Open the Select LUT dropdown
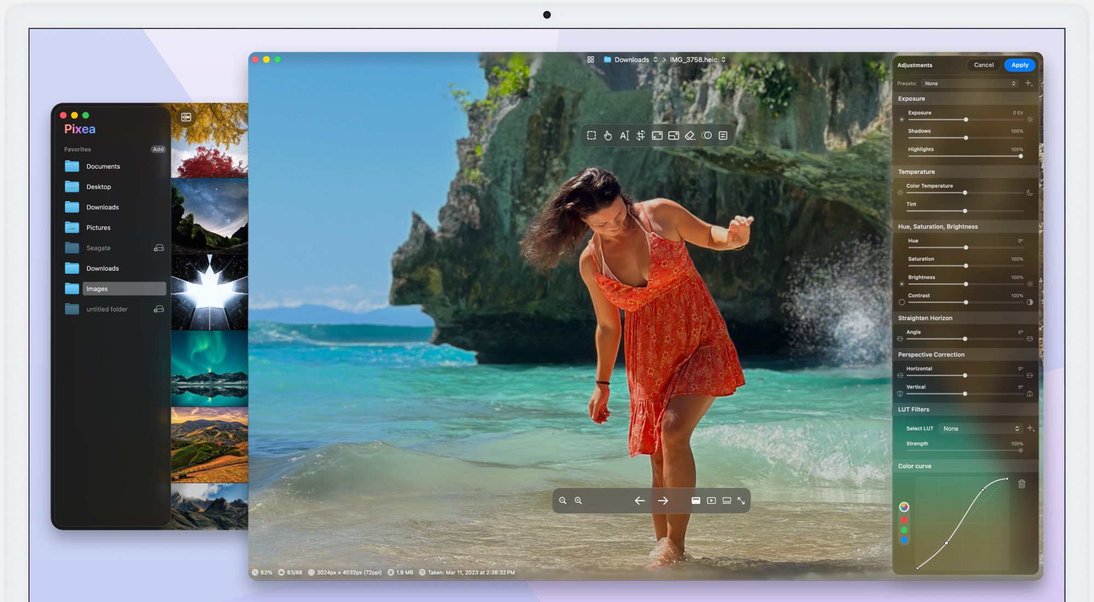The width and height of the screenshot is (1094, 602). pyautogui.click(x=980, y=429)
